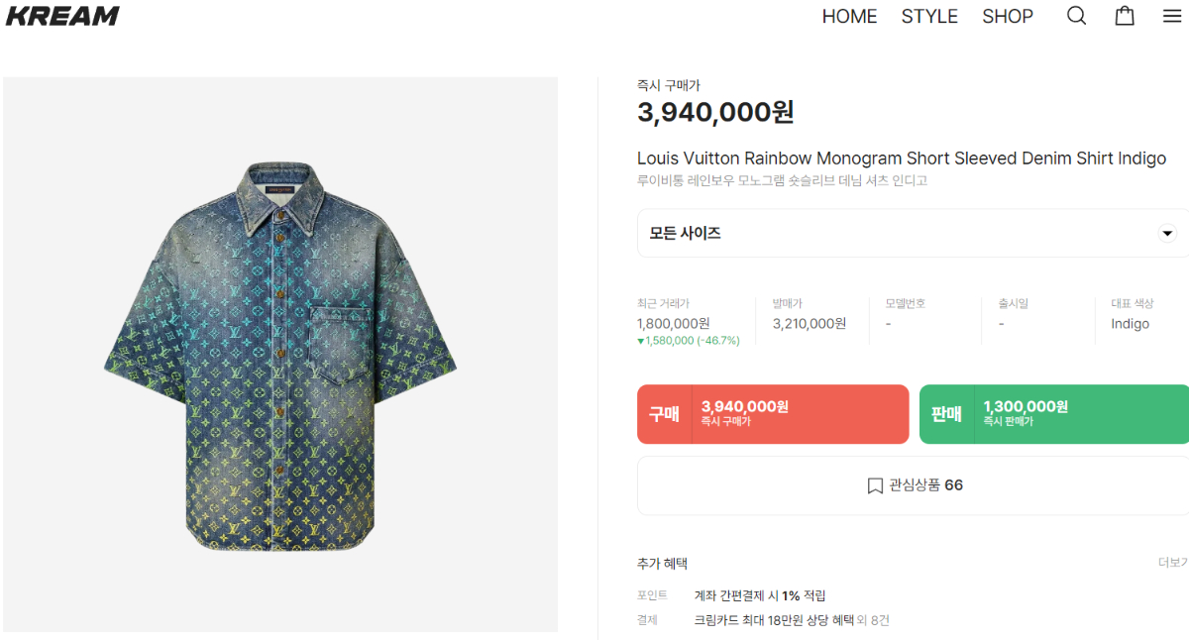Click the KREAM logo
1189x640 pixels.
tap(62, 16)
